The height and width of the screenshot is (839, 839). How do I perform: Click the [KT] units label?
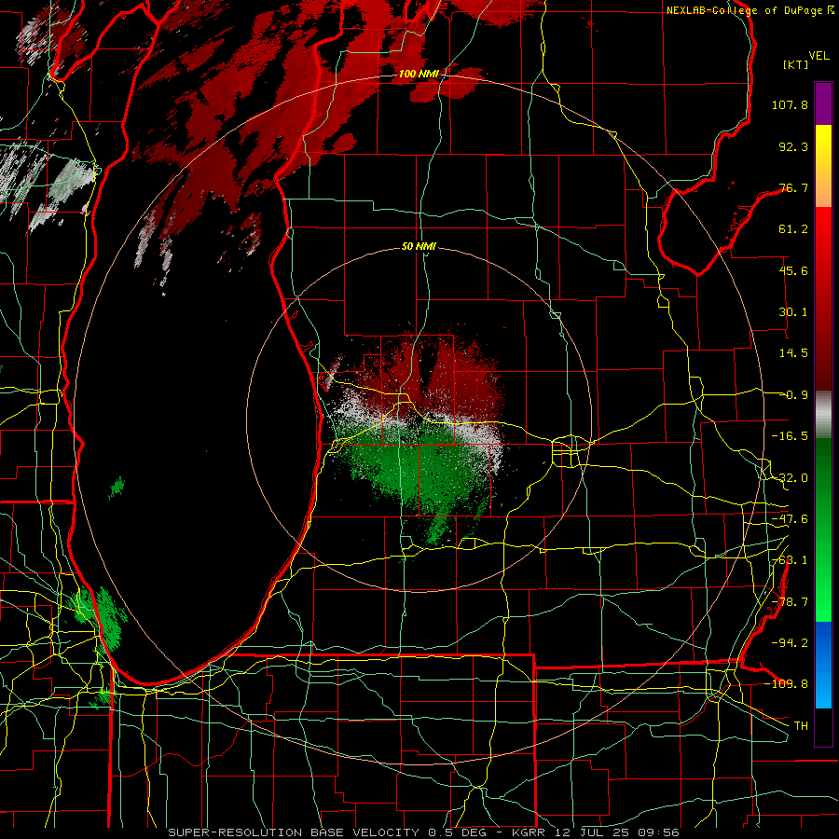796,64
